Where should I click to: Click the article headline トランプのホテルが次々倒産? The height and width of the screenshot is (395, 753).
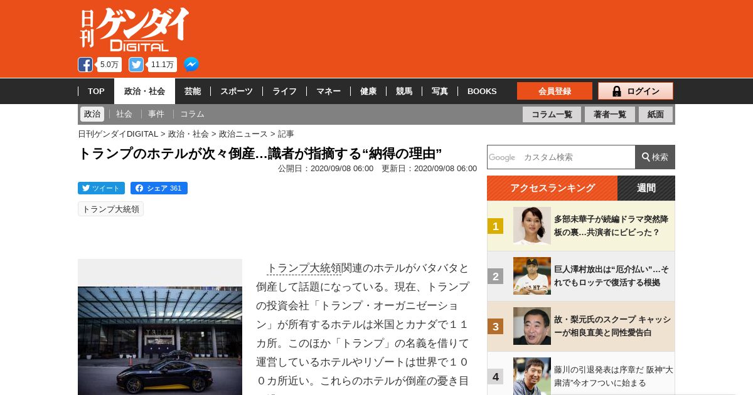coord(260,154)
